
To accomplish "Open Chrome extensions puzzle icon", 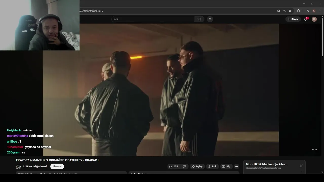I will tap(298, 11).
